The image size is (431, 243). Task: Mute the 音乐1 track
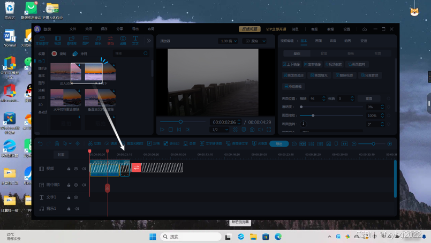77,208
